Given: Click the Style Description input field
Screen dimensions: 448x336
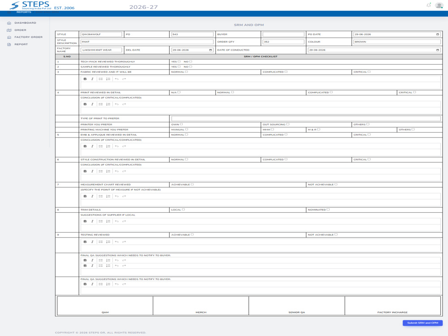Looking at the screenshot, I should [x=147, y=42].
